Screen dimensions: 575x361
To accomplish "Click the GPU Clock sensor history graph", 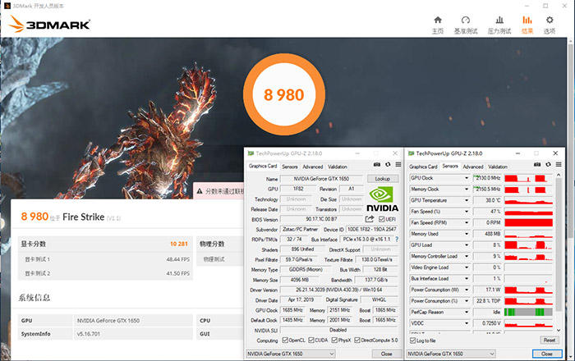I will (x=528, y=178).
